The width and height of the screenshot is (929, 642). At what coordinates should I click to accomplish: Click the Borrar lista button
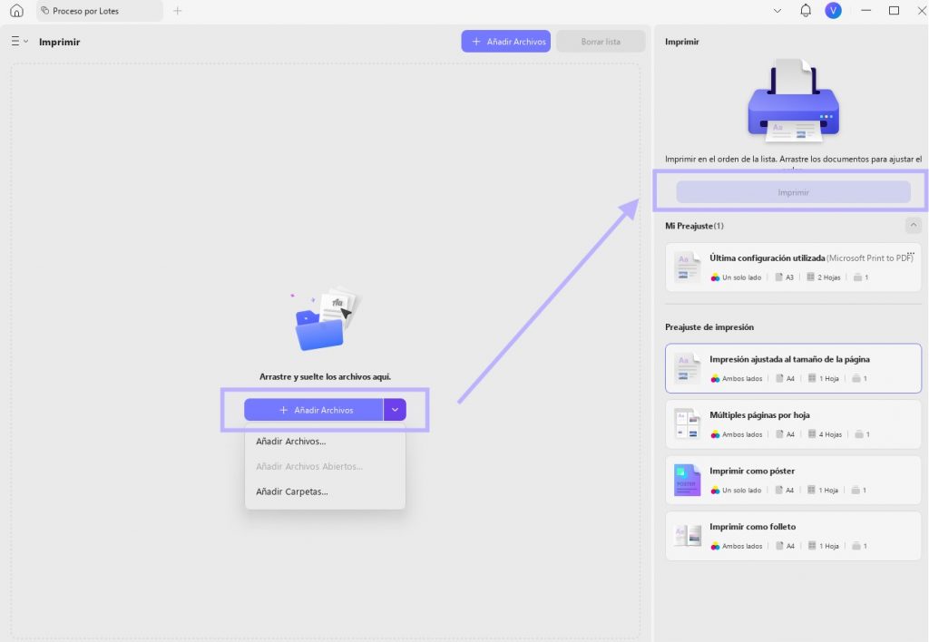pos(601,42)
